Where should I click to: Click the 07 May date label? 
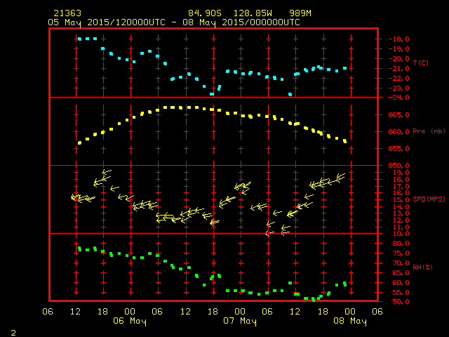[x=240, y=321]
